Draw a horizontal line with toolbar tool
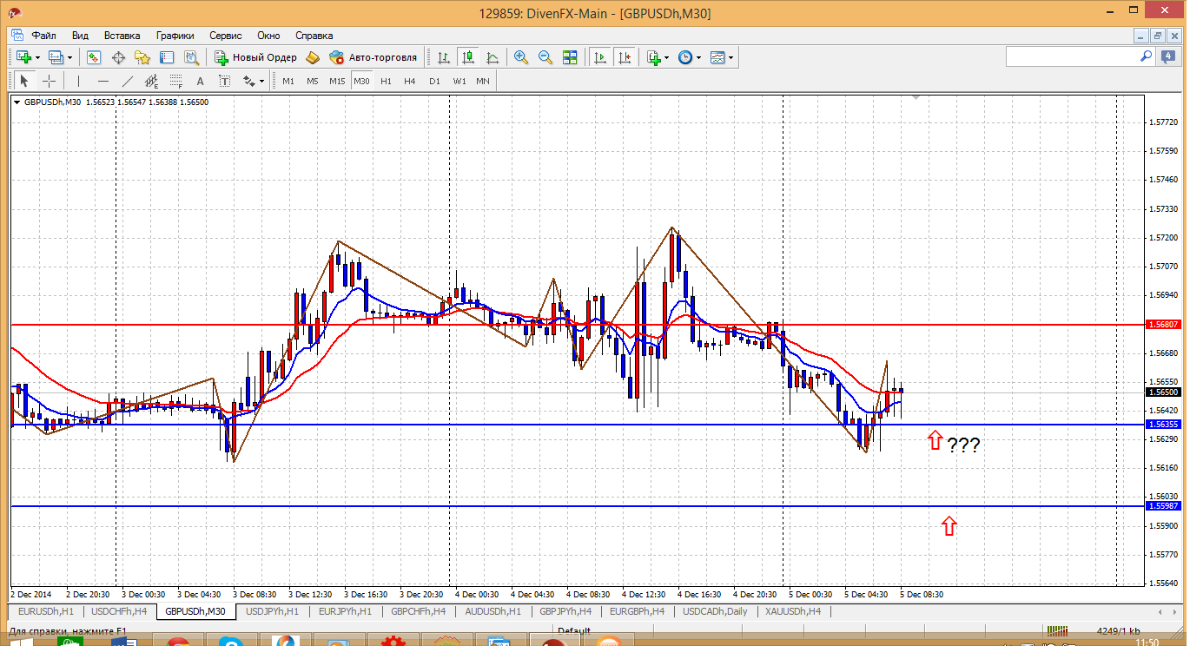The image size is (1190, 646). click(x=103, y=81)
